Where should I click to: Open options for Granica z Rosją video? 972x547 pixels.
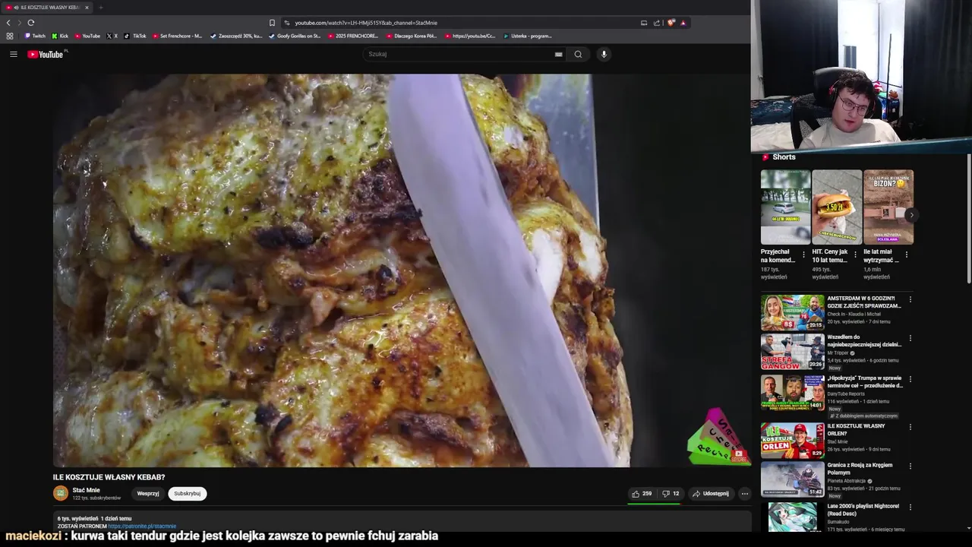pyautogui.click(x=910, y=466)
